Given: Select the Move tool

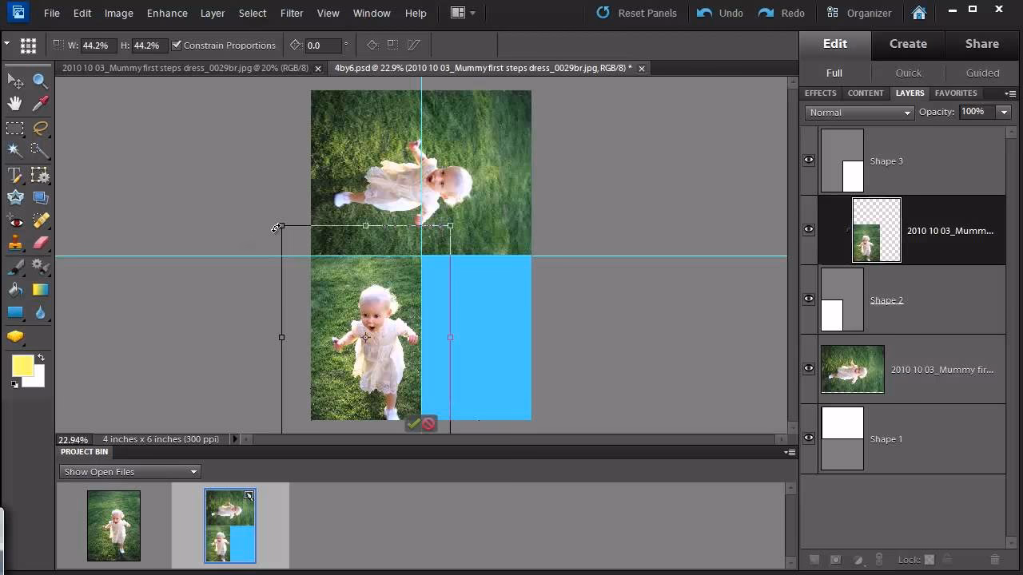Looking at the screenshot, I should pos(14,80).
